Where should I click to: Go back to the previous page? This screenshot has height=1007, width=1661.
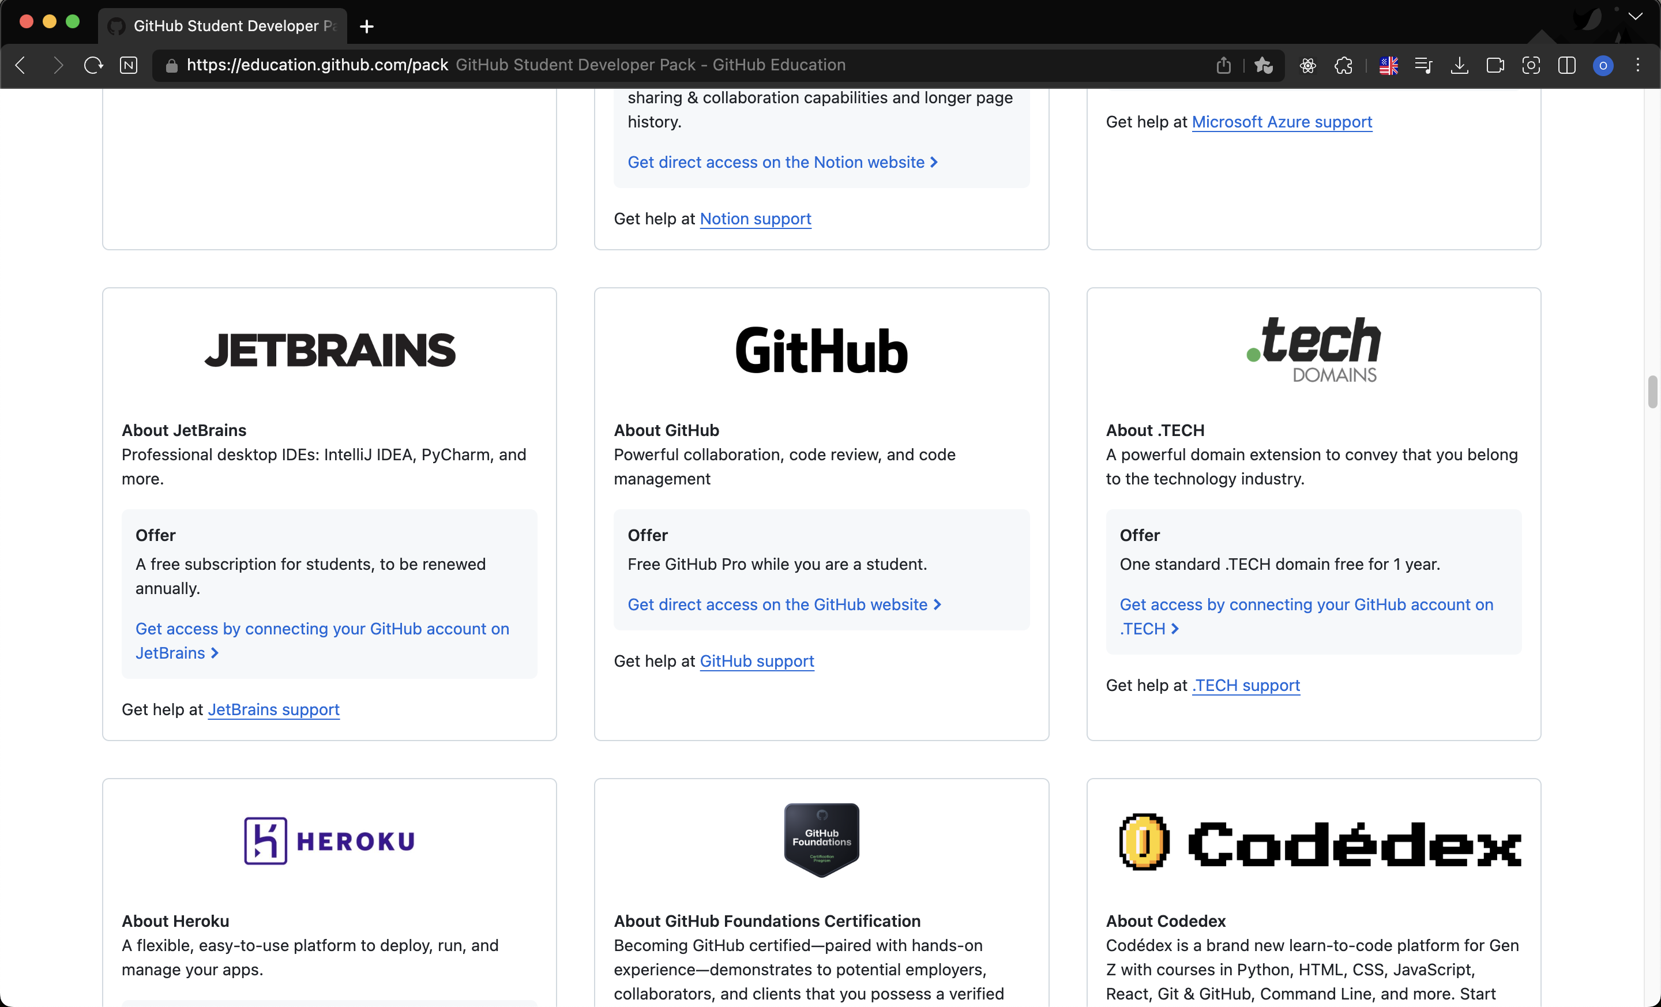tap(21, 65)
